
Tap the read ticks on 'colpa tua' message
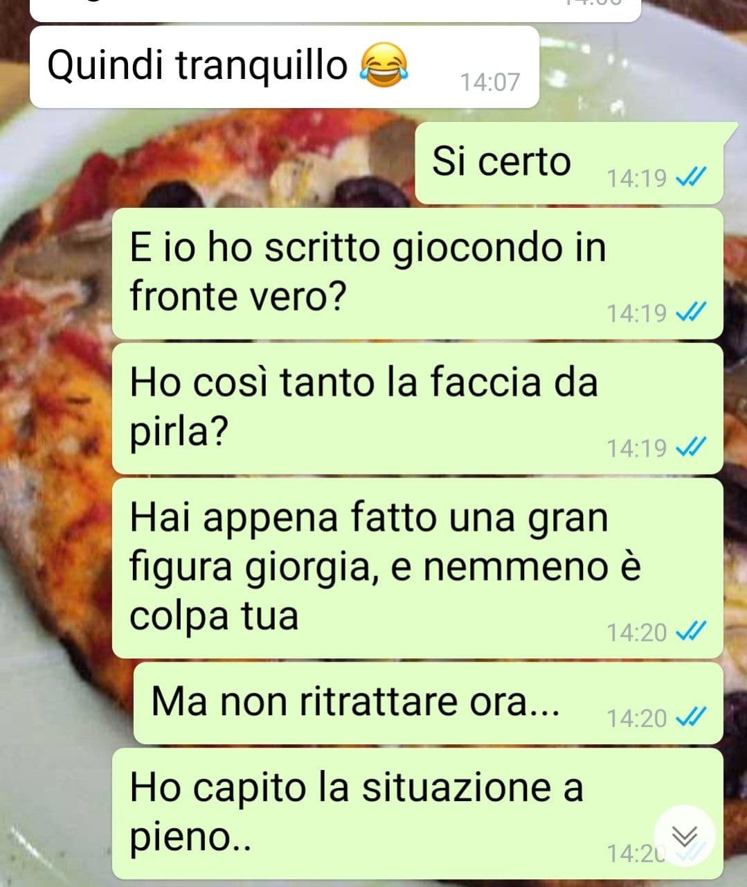(690, 632)
